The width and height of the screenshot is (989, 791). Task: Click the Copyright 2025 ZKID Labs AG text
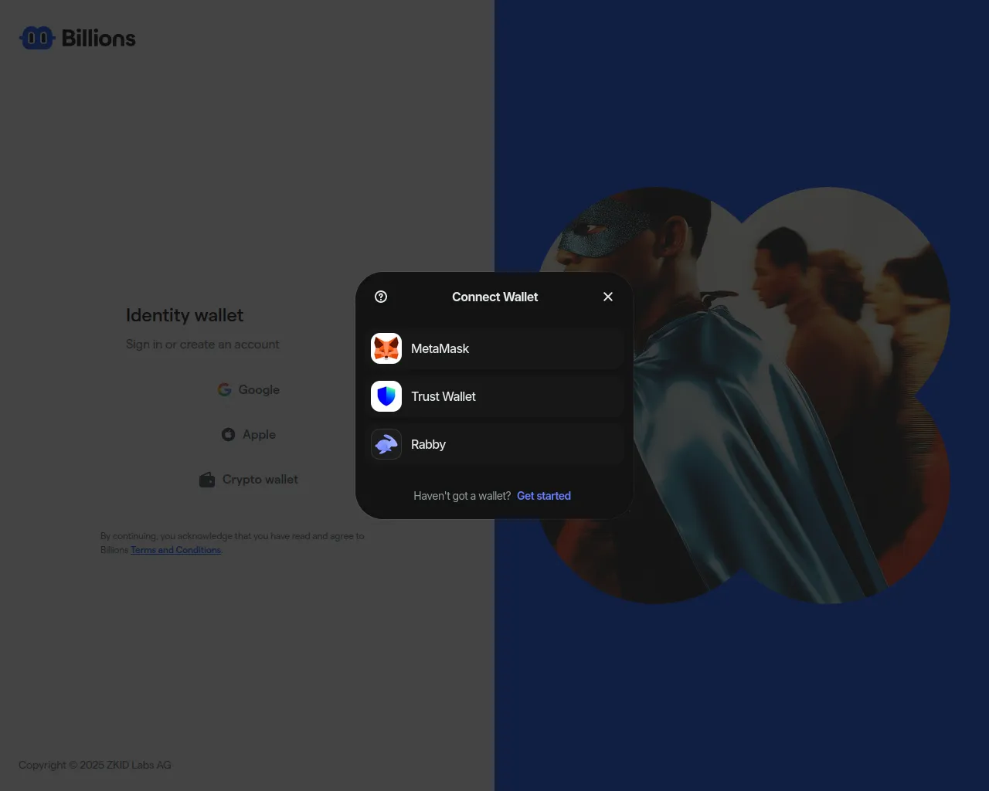[x=95, y=765]
